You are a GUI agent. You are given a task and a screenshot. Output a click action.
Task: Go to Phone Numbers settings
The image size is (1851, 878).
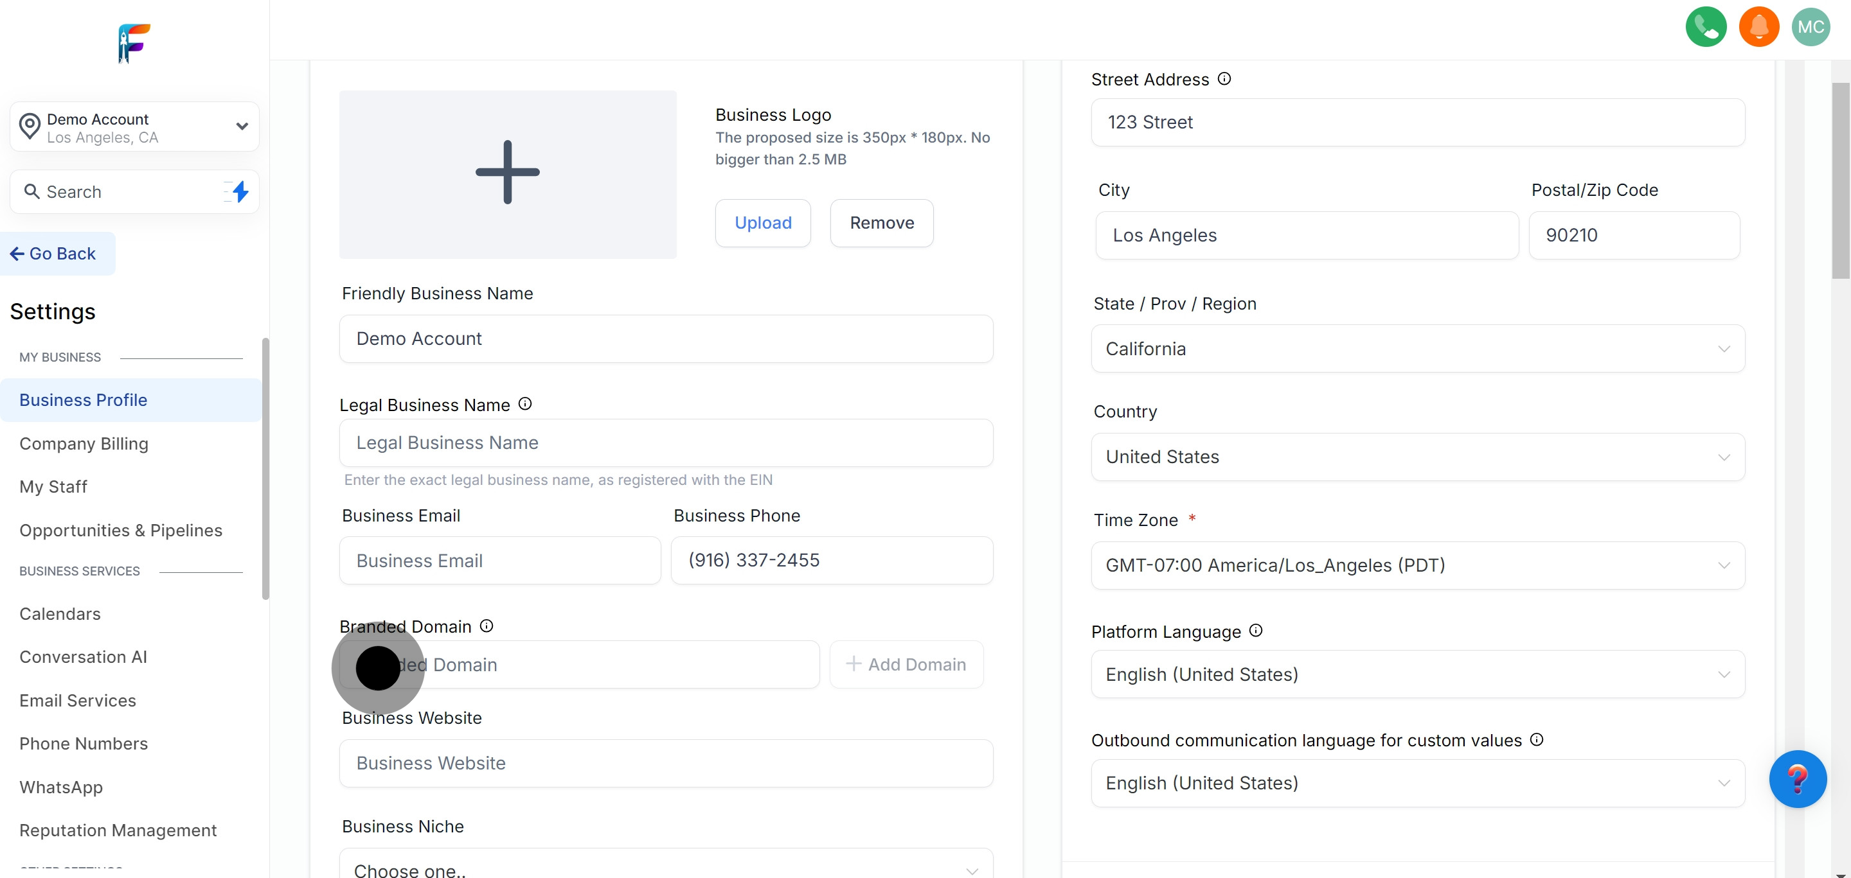click(x=84, y=744)
